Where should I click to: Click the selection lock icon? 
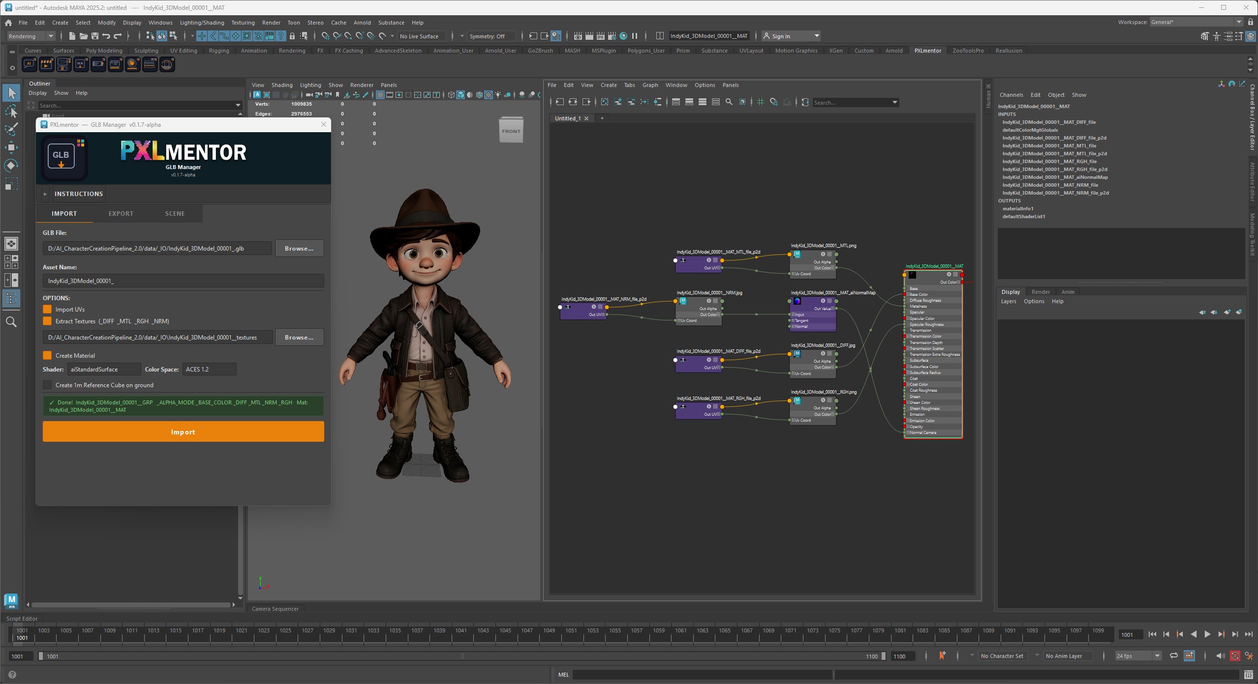pyautogui.click(x=292, y=36)
